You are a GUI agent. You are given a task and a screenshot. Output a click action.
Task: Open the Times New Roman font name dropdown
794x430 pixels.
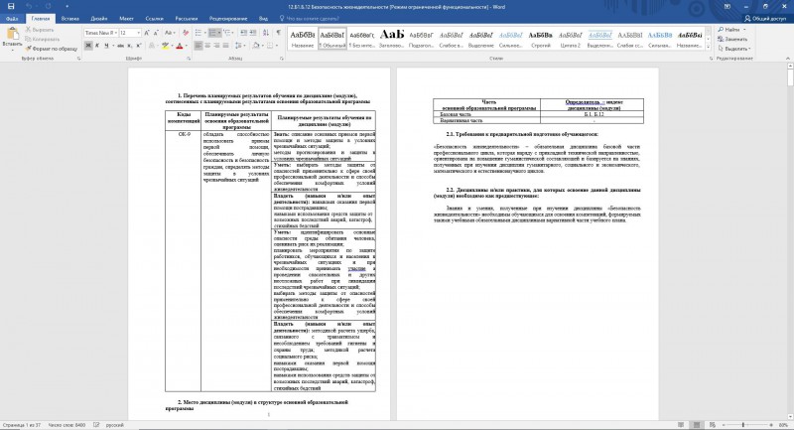click(x=116, y=33)
